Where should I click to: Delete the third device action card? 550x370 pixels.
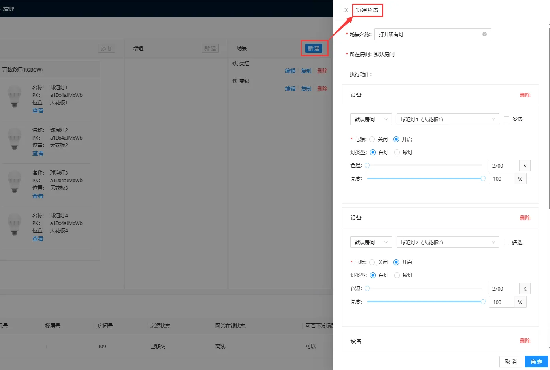coord(525,341)
